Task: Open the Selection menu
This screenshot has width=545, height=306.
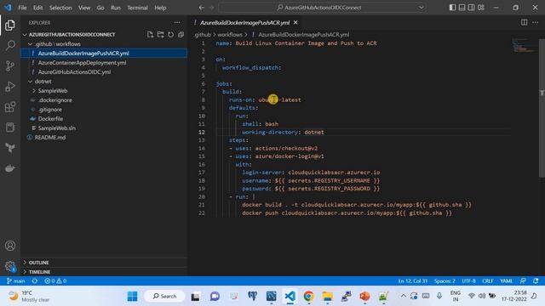Action: point(60,8)
